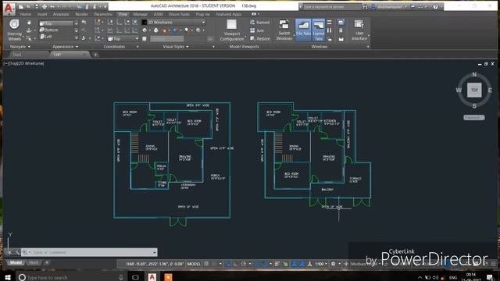Image resolution: width=500 pixels, height=281 pixels.
Task: Click the N compass direction on ViewCube
Action: [x=474, y=74]
